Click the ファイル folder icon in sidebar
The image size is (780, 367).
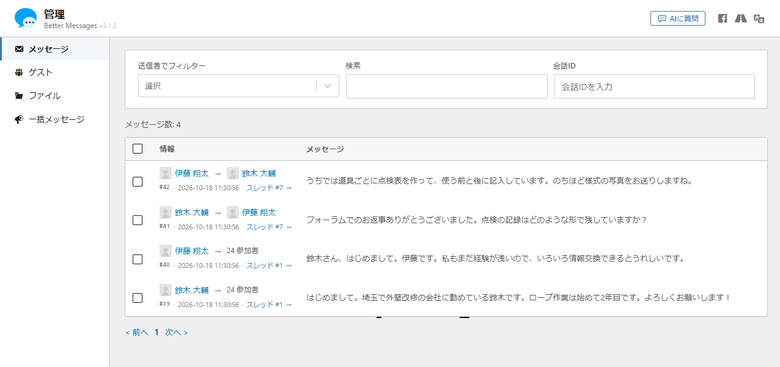pos(19,95)
